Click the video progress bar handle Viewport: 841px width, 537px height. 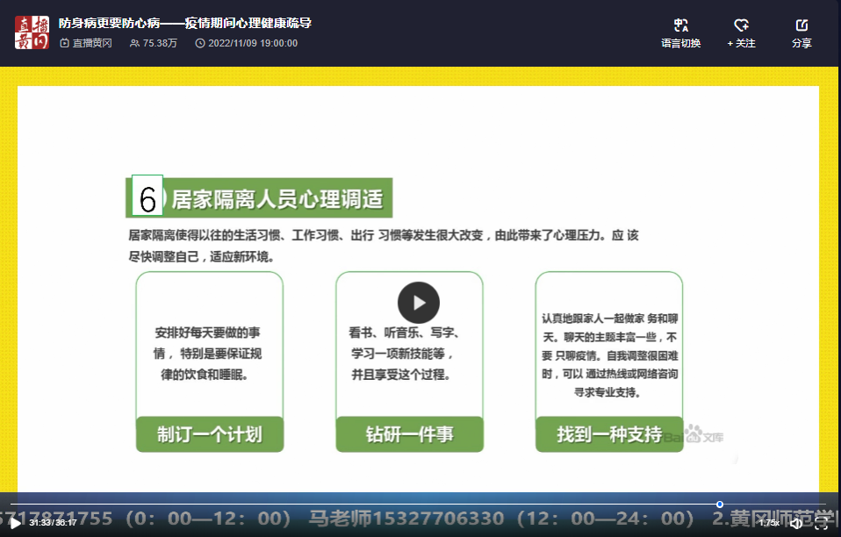[720, 505]
